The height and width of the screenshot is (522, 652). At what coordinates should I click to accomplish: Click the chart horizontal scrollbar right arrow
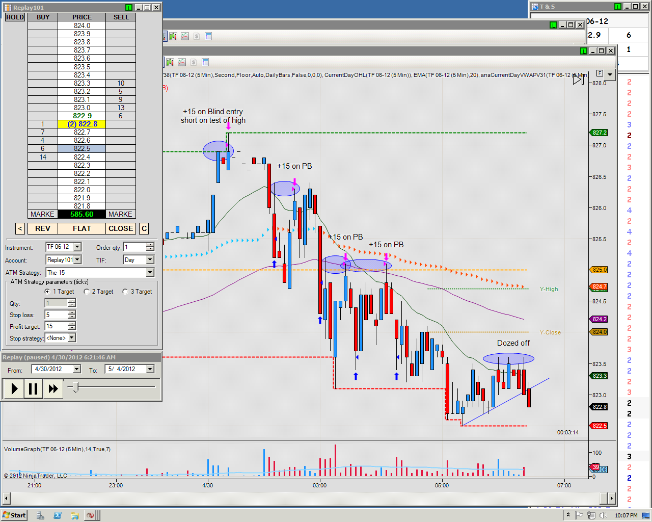[x=611, y=498]
